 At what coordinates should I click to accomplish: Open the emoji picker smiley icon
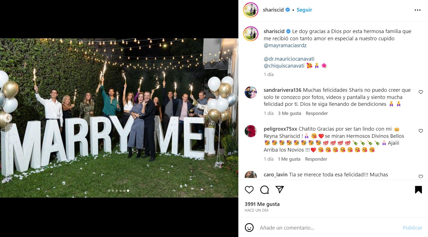click(249, 228)
